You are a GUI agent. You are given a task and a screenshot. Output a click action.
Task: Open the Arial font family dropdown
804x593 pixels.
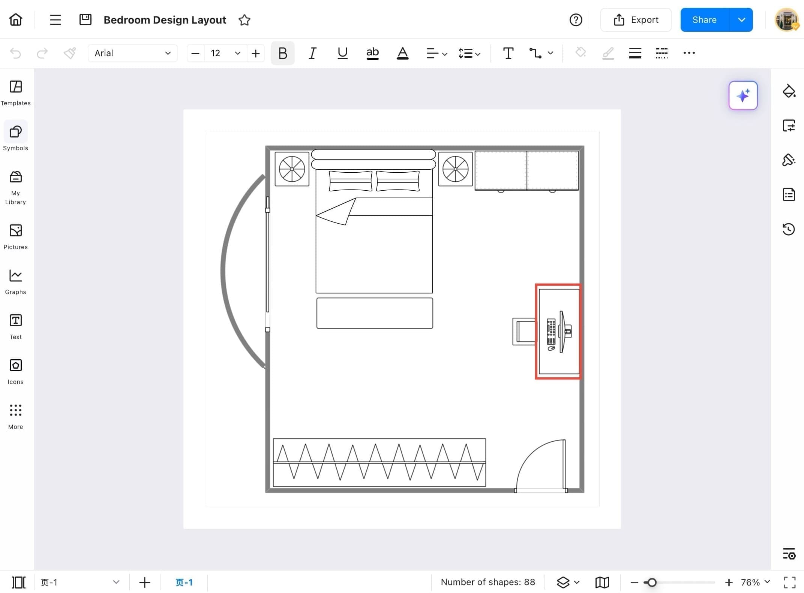132,53
